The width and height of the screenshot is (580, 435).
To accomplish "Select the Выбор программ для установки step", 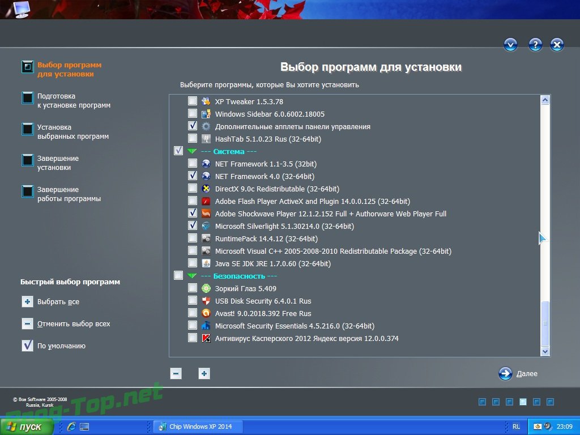I will tap(62, 69).
